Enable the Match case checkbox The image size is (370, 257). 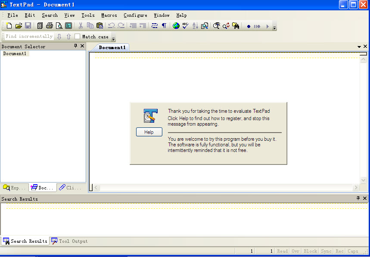(77, 37)
